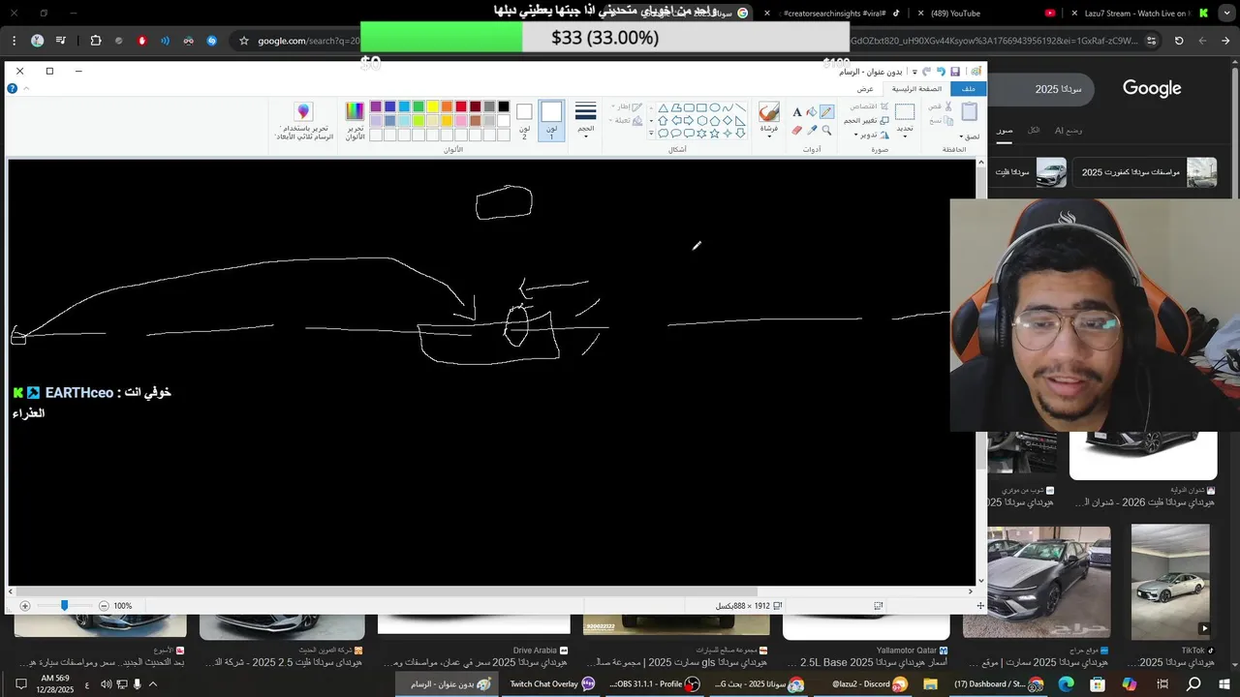Open the Brushes (فرشاة) dropdown arrow
The height and width of the screenshot is (697, 1240).
(769, 136)
